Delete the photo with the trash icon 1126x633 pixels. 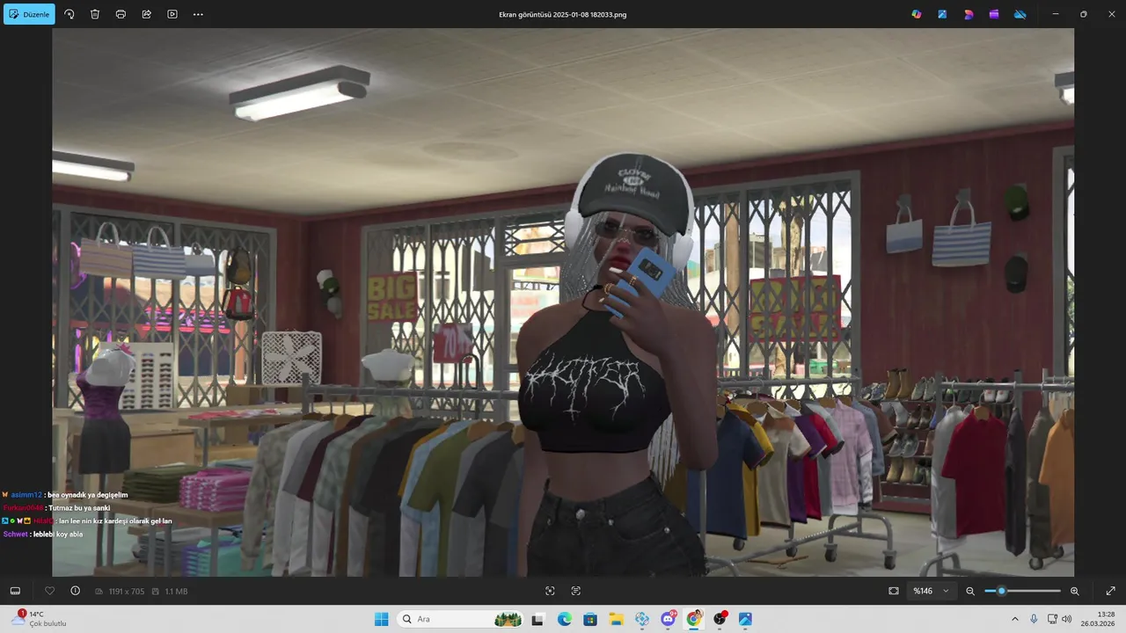[95, 14]
